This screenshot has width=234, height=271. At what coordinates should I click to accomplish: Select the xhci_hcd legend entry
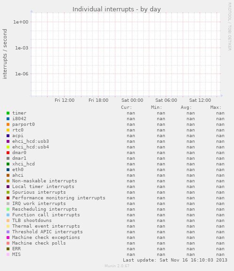coord(24,164)
